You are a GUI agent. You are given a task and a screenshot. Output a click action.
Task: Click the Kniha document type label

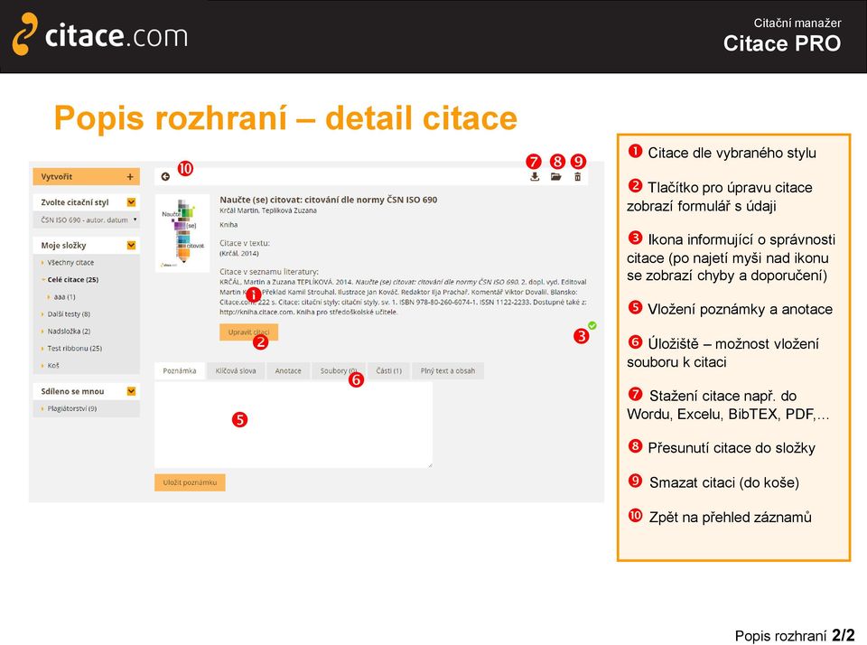coord(228,225)
